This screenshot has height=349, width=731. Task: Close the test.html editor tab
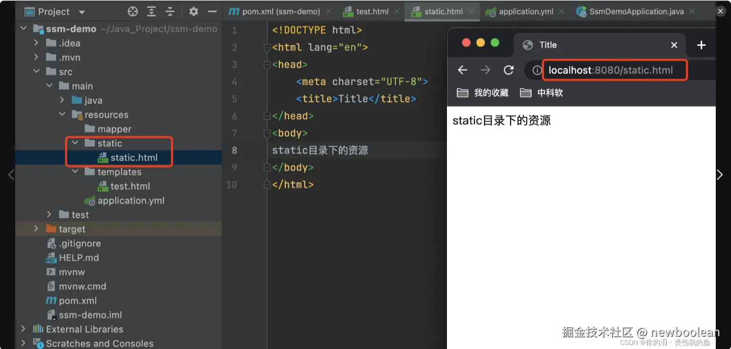397,11
